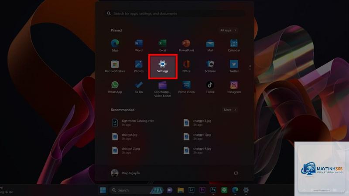Image resolution: width=349 pixels, height=196 pixels.
Task: Open the Pháp Nguyễn user account menu
Action: coord(125,173)
